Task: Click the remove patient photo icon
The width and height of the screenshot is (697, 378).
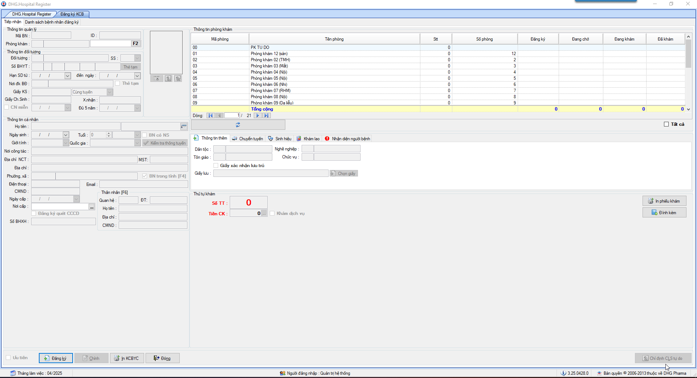Action: [x=178, y=78]
